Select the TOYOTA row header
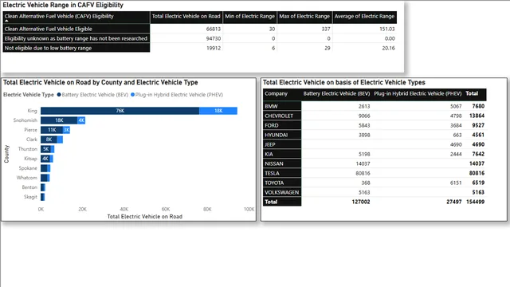Screen dimensions: 510x287 [x=282, y=183]
